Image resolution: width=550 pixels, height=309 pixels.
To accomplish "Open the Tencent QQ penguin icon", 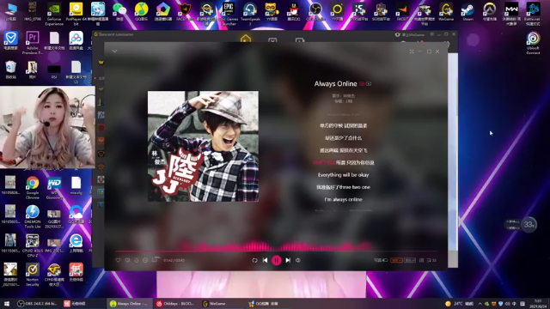I will pyautogui.click(x=294, y=13).
